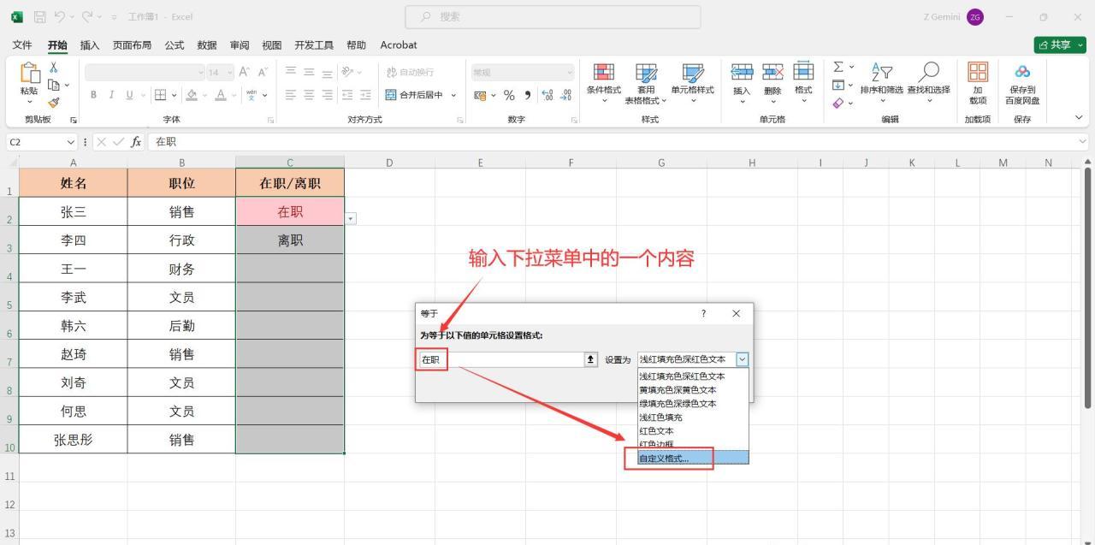
Task: Select cell containing 张思彤
Action: click(73, 440)
